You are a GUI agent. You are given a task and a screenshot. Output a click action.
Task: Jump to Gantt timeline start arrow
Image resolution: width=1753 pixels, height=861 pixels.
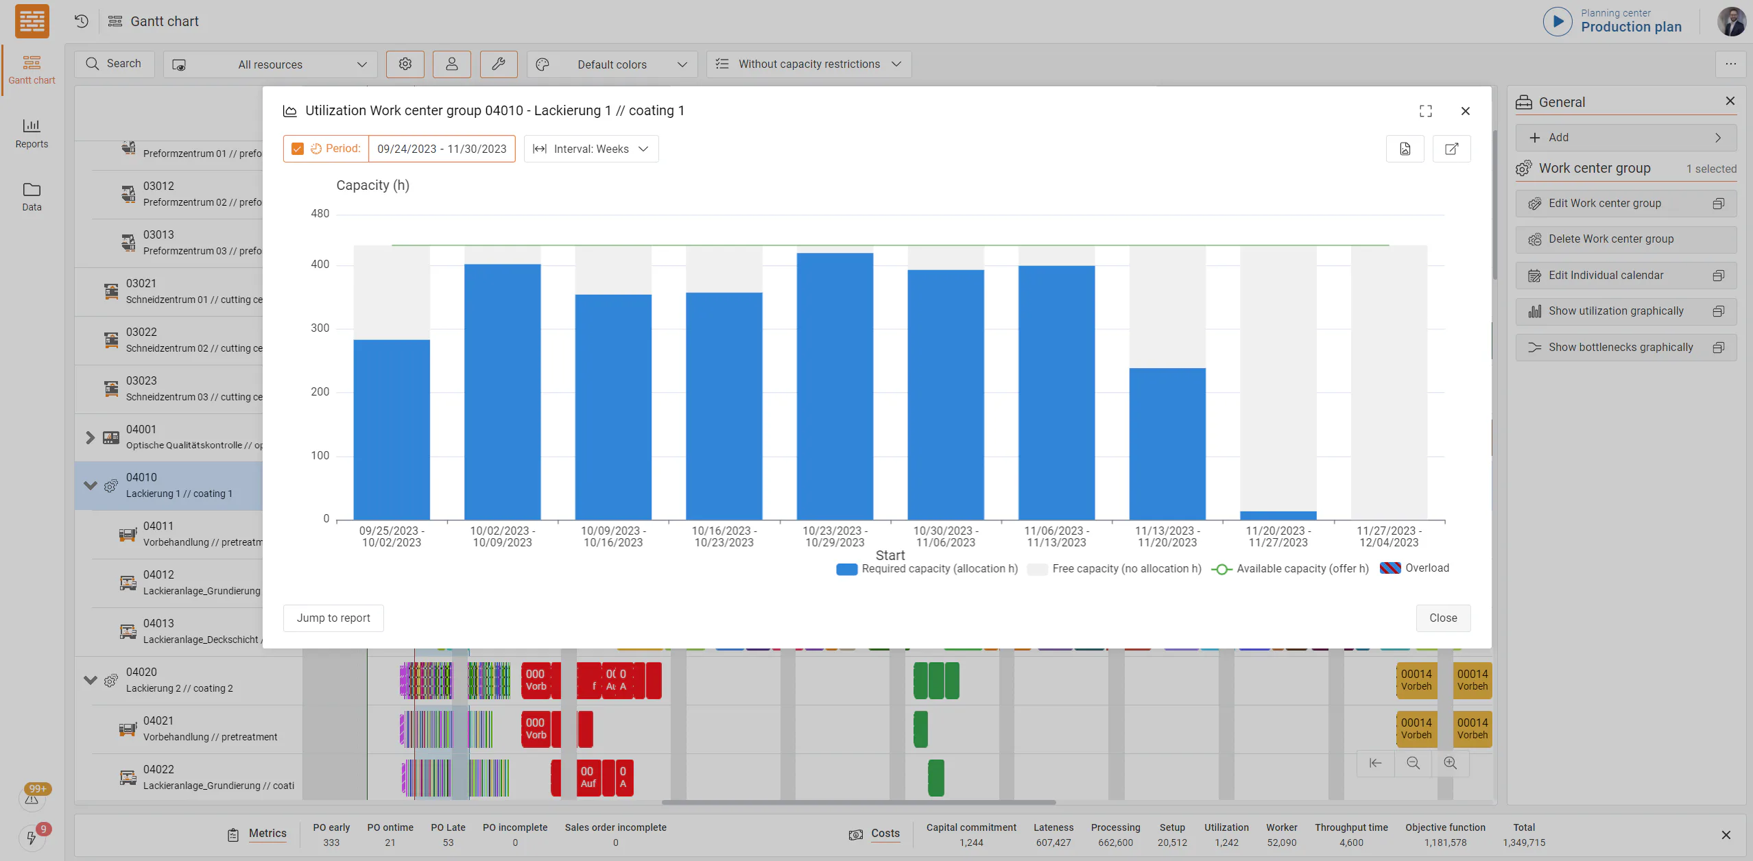tap(1375, 763)
